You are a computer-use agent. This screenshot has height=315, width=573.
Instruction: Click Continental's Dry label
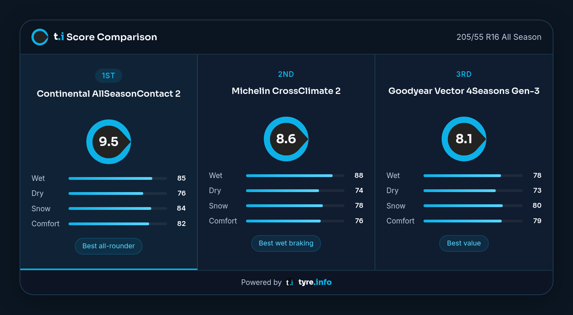tap(37, 193)
